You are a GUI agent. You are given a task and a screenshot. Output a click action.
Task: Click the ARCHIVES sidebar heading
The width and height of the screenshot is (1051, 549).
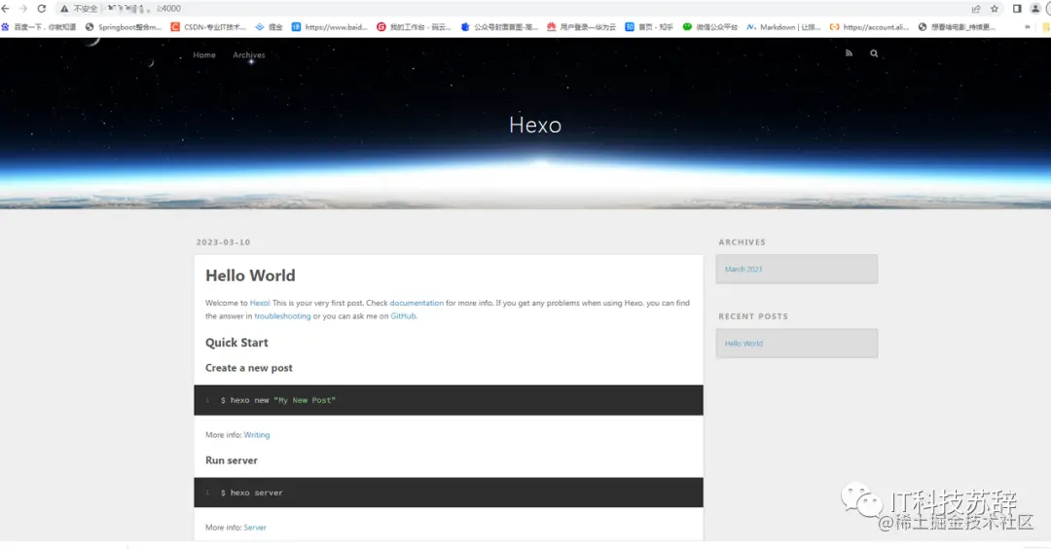[742, 242]
